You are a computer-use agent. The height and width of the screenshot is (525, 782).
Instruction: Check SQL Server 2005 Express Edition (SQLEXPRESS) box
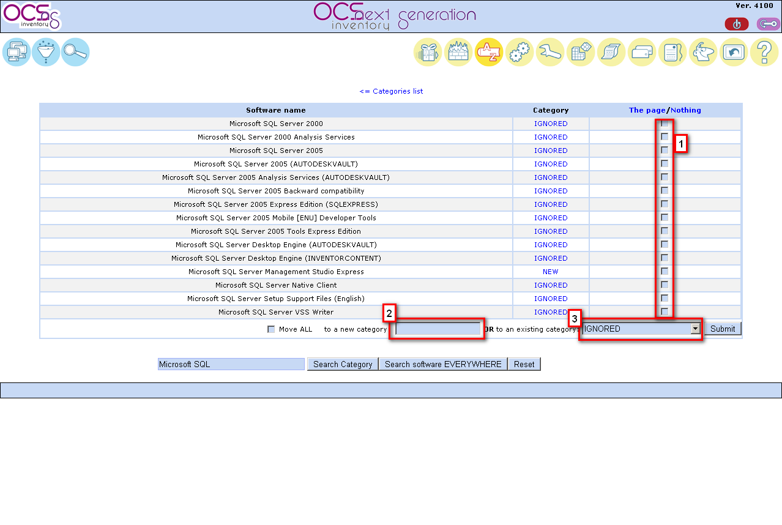pos(665,204)
